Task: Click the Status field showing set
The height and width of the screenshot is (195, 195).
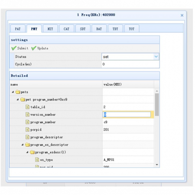Action: tap(130, 57)
